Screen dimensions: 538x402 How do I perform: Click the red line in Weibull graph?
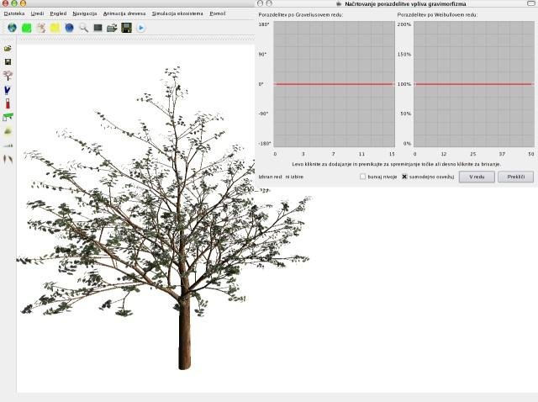click(473, 84)
